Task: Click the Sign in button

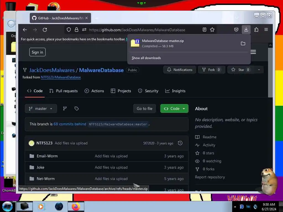Action: coord(37,52)
